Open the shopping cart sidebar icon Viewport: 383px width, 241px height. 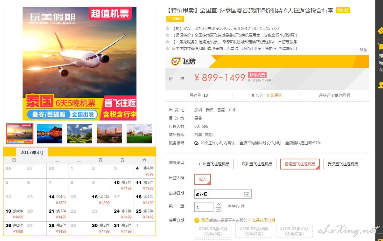tap(380, 47)
